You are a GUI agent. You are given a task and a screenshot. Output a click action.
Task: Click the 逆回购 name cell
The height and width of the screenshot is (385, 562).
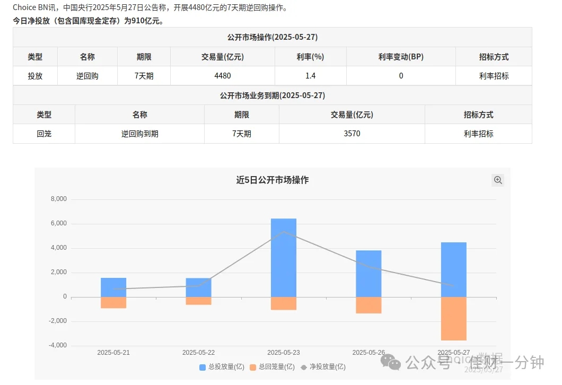tap(87, 76)
